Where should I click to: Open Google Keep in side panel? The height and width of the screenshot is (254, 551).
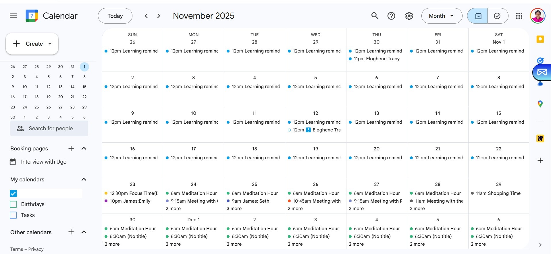pos(540,39)
